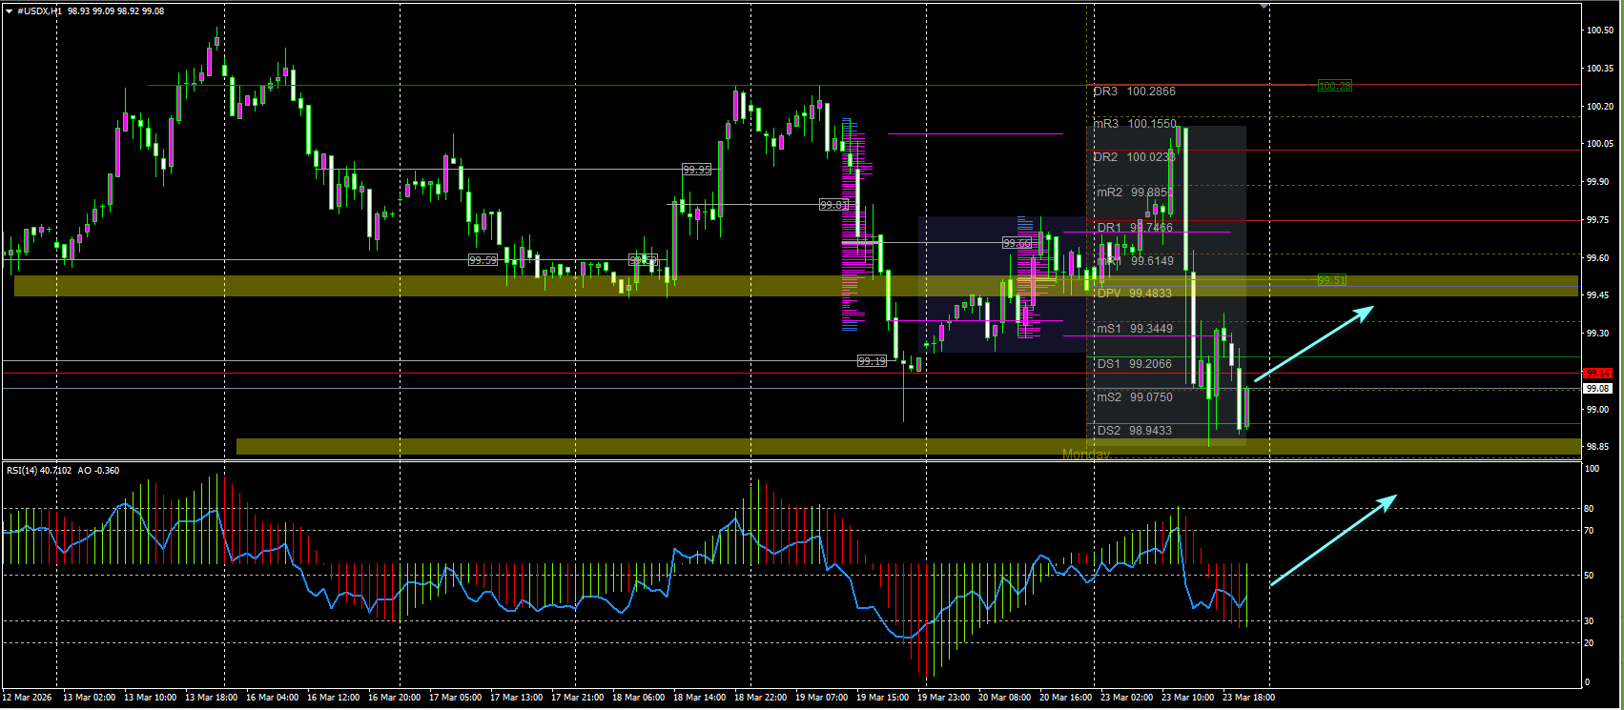Click the white 99.08 current price marker
1624x710 pixels.
pos(1597,389)
